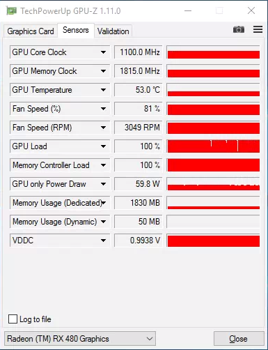Take a screenshot with the camera icon
This screenshot has width=268, height=350.
point(239,29)
